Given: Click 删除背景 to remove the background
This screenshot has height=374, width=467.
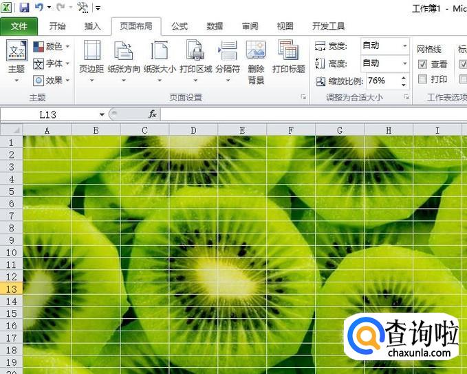Looking at the screenshot, I should (256, 62).
